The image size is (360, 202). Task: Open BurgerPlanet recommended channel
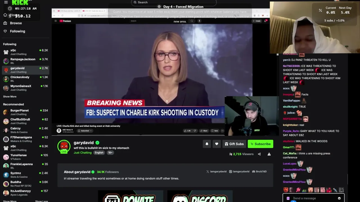tap(26, 112)
